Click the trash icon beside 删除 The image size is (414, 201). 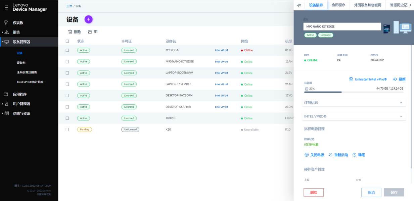(70, 32)
